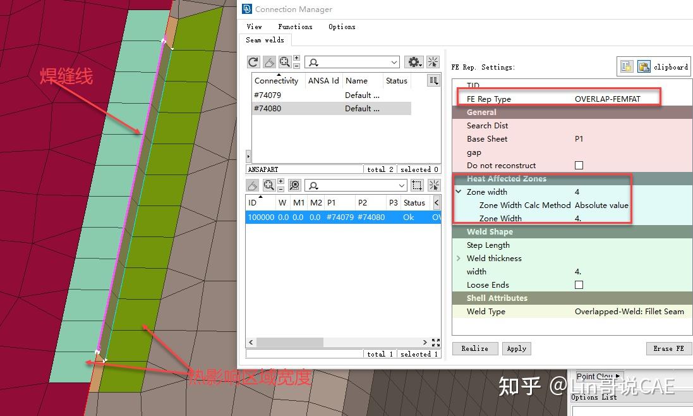Open the Weld Type value Overlapped-Weld: Fillet Seam

tap(629, 311)
